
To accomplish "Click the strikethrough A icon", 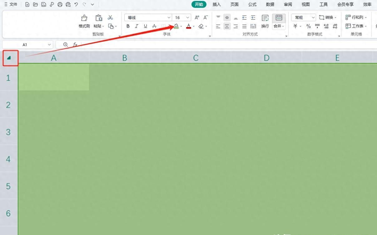I will [x=154, y=26].
